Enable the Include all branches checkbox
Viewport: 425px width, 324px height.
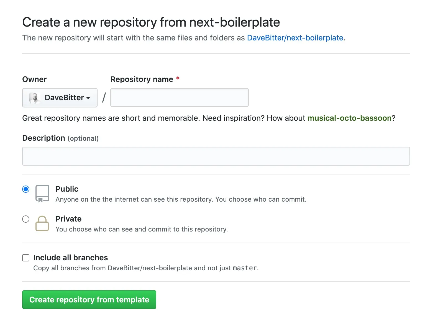pos(25,258)
